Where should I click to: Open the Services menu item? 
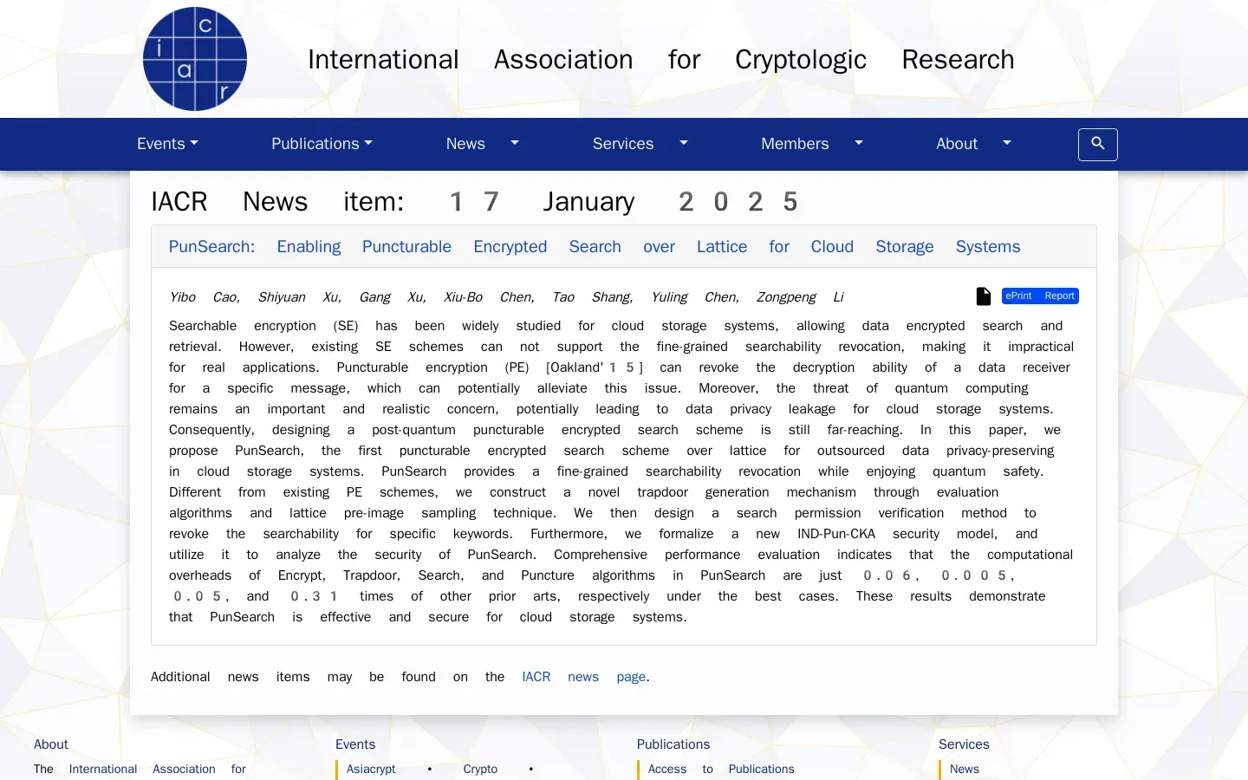click(623, 144)
